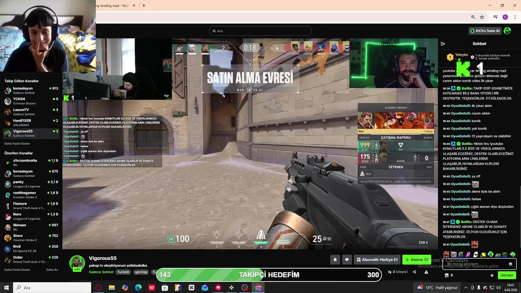Image resolution: width=521 pixels, height=293 pixels.
Task: Subscribe using the Abone Ol button
Action: coord(417,260)
